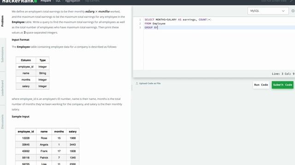Switch to the Submissions side tab
Viewport: 295px width, 165px height.
tap(3, 55)
